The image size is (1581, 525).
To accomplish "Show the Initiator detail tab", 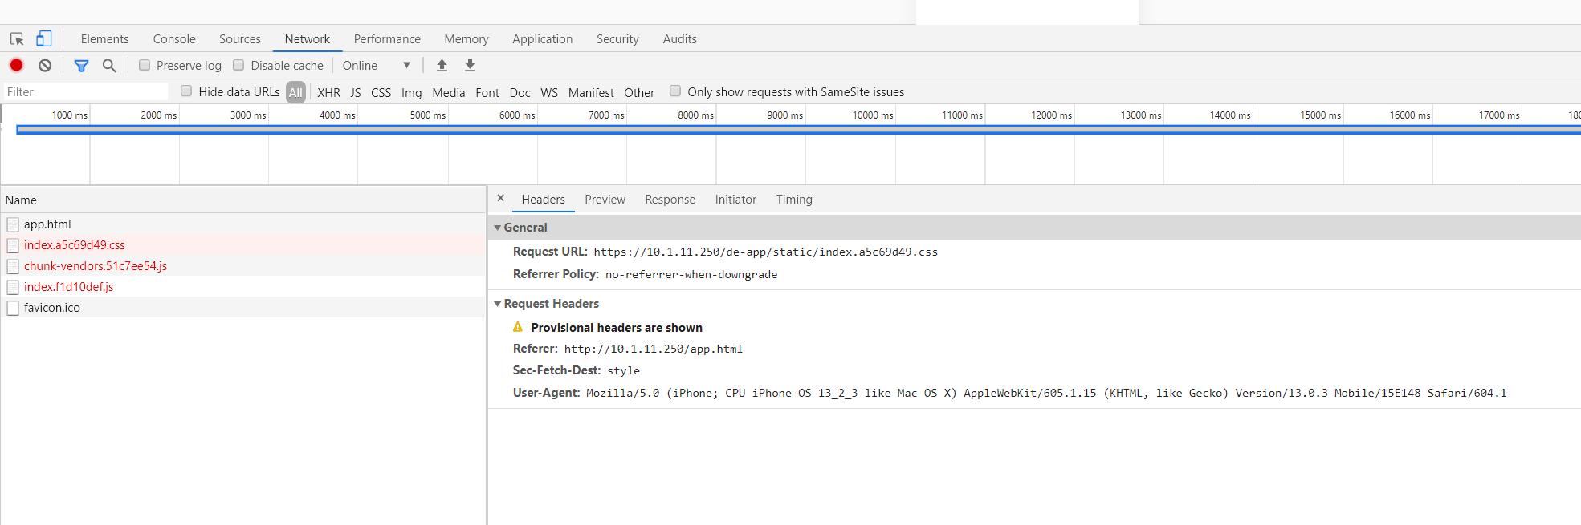I will (736, 200).
